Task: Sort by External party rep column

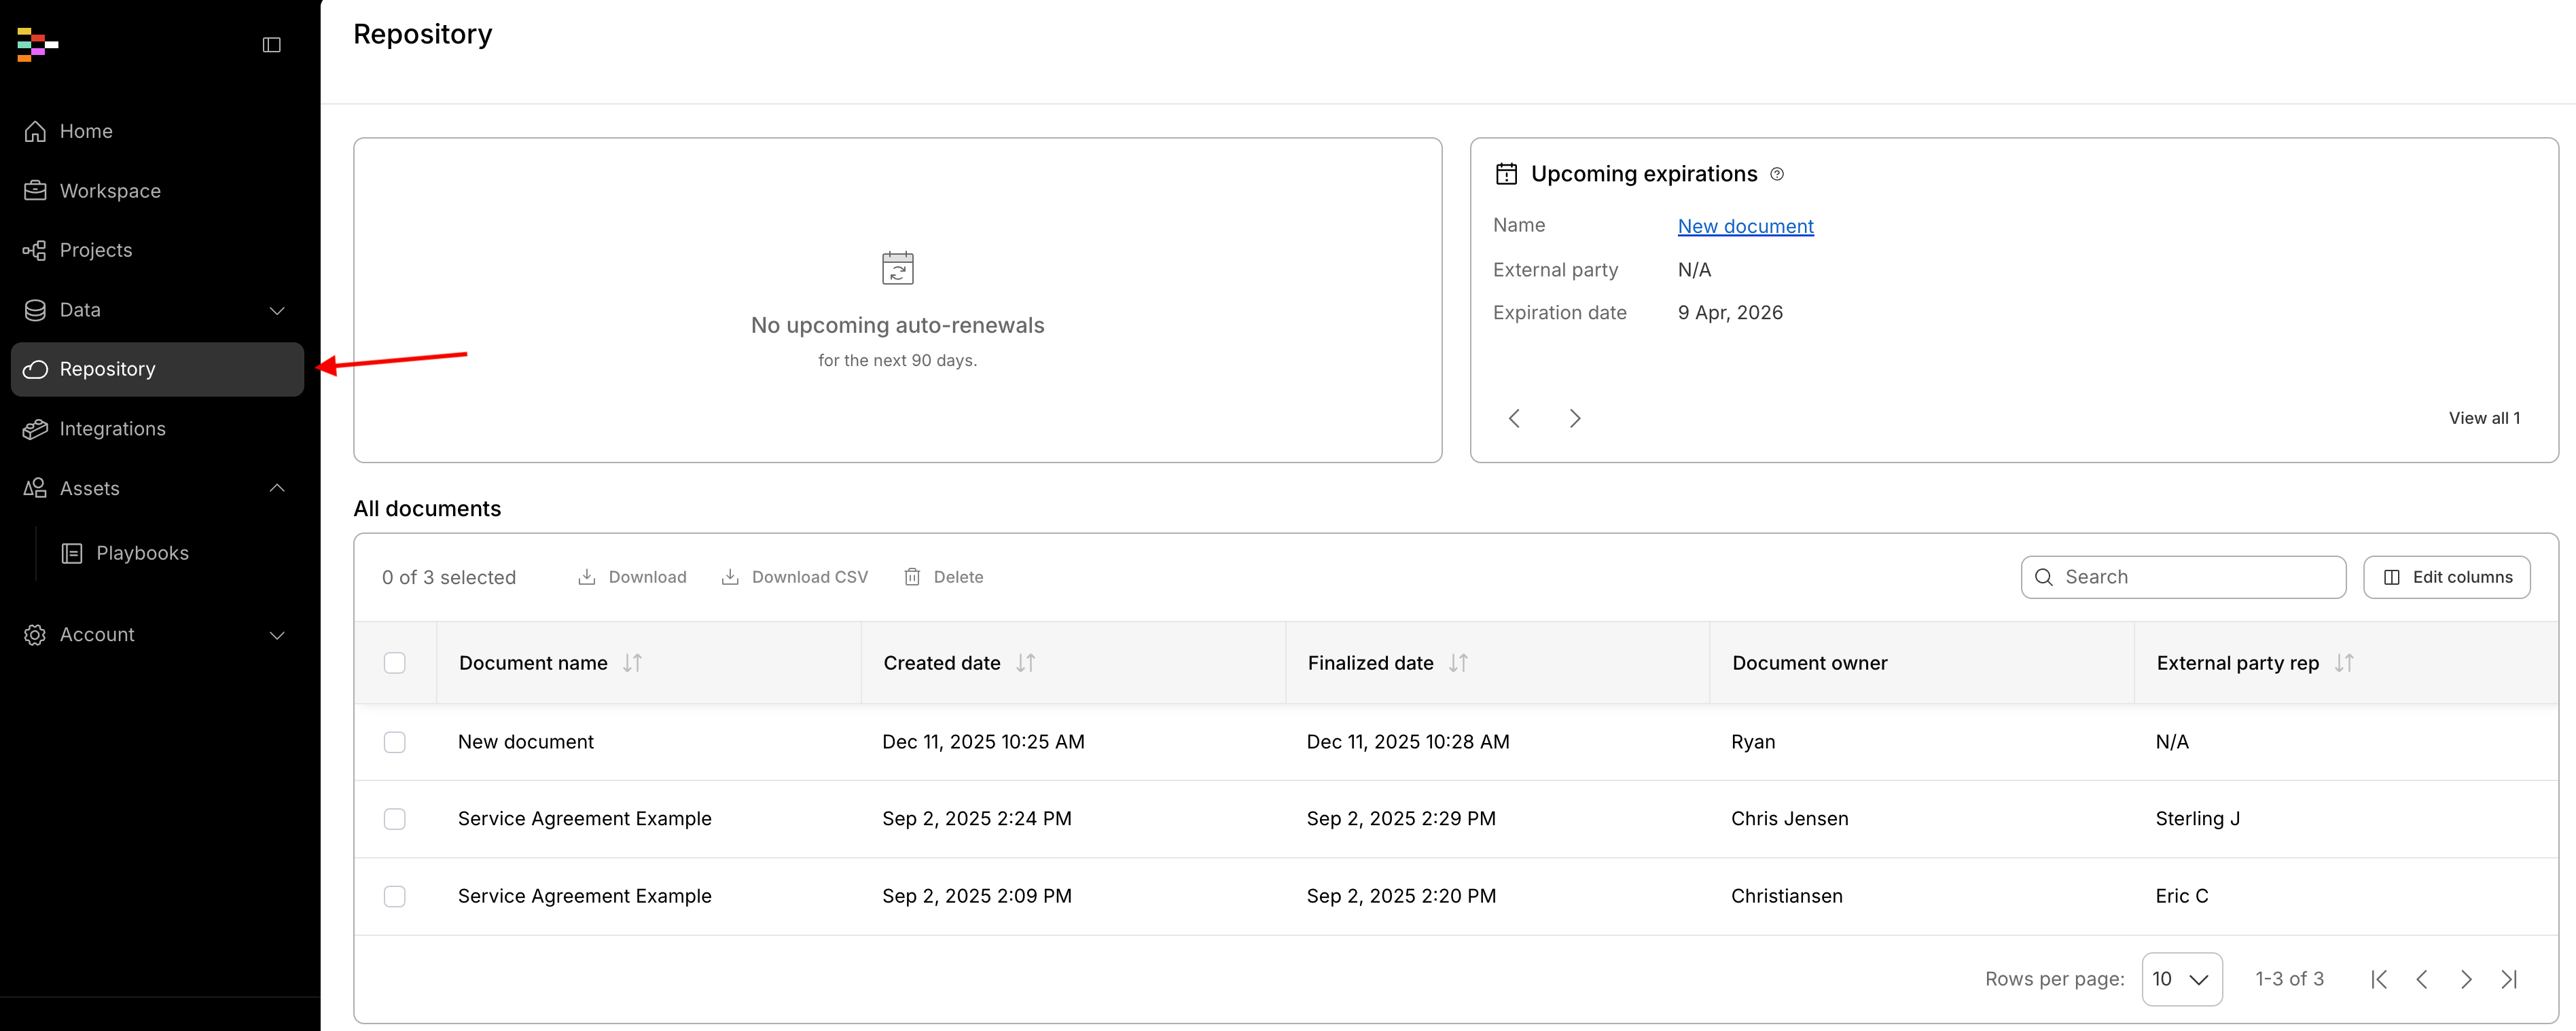Action: point(2344,663)
